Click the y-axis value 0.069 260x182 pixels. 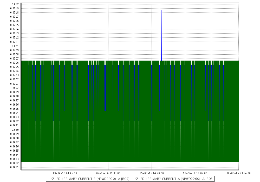tap(15, 130)
